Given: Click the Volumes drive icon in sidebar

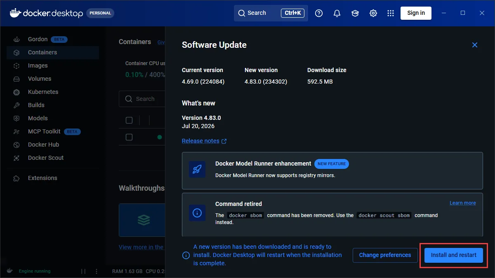Looking at the screenshot, I should (x=16, y=79).
